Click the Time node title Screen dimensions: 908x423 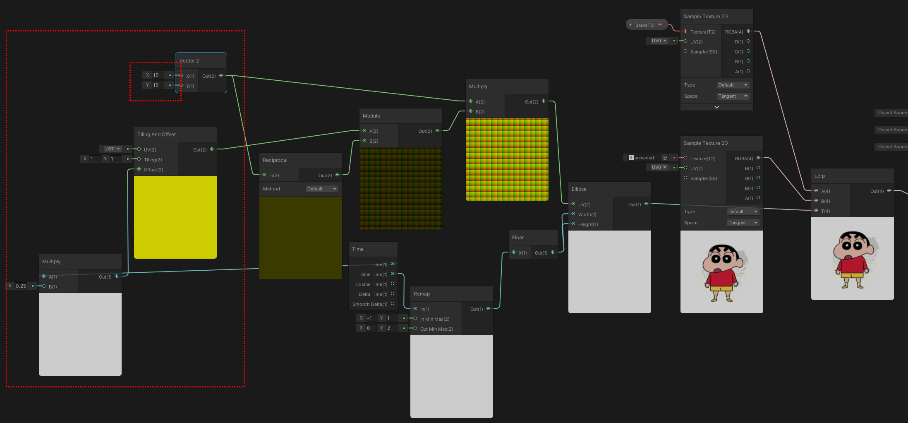tap(358, 249)
